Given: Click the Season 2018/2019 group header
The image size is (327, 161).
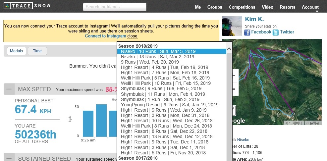Looking at the screenshot, I should pyautogui.click(x=138, y=46).
